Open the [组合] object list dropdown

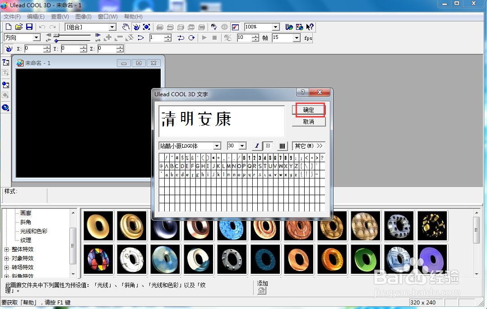click(x=112, y=27)
